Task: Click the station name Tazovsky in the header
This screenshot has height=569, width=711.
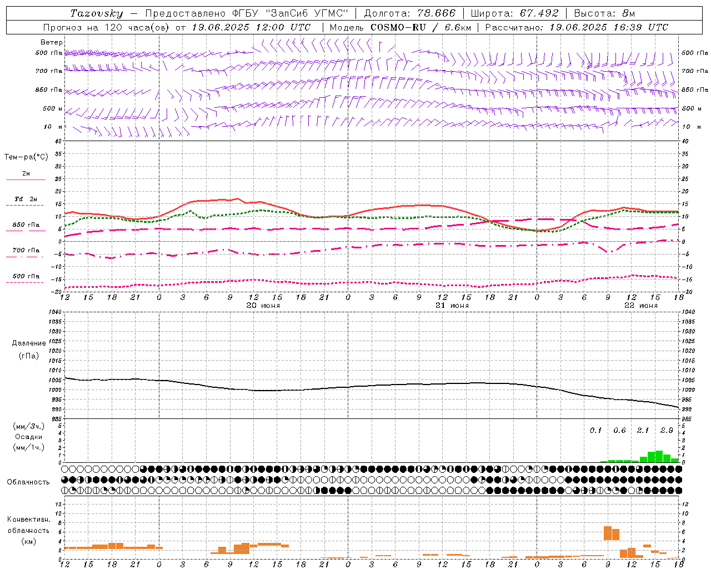Action: point(97,13)
